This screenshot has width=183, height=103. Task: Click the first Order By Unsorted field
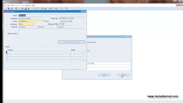[x=26, y=27]
